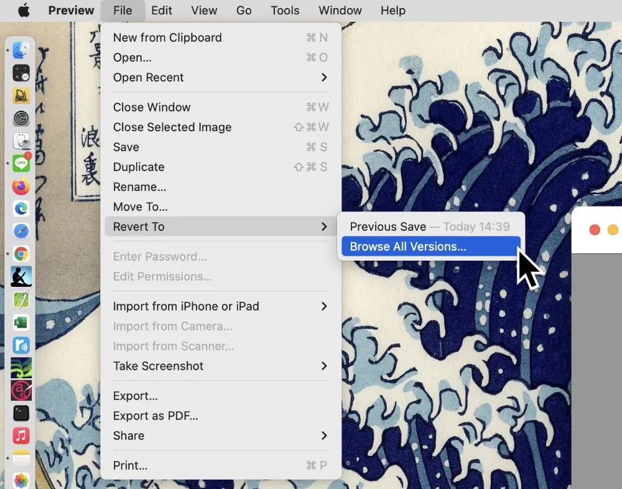Open the Kindle app in the Dock
The height and width of the screenshot is (489, 622).
pyautogui.click(x=21, y=276)
